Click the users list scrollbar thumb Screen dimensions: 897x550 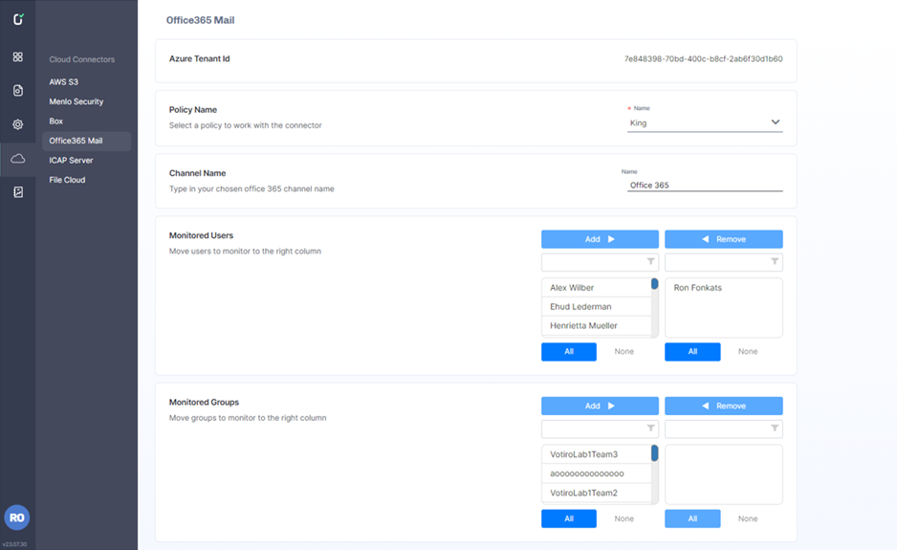654,284
